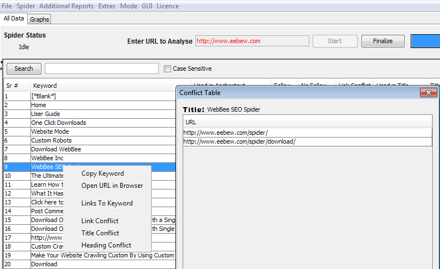
Task: Switch to the Graphs tab
Action: [39, 19]
